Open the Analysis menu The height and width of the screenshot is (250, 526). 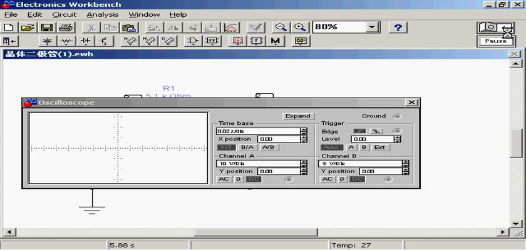[x=102, y=14]
